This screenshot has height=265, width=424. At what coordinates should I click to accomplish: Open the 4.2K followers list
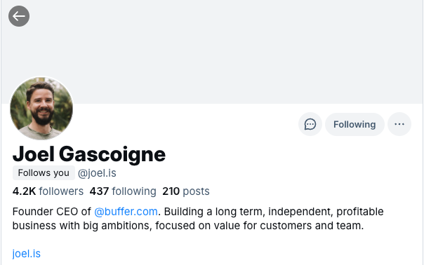point(48,191)
